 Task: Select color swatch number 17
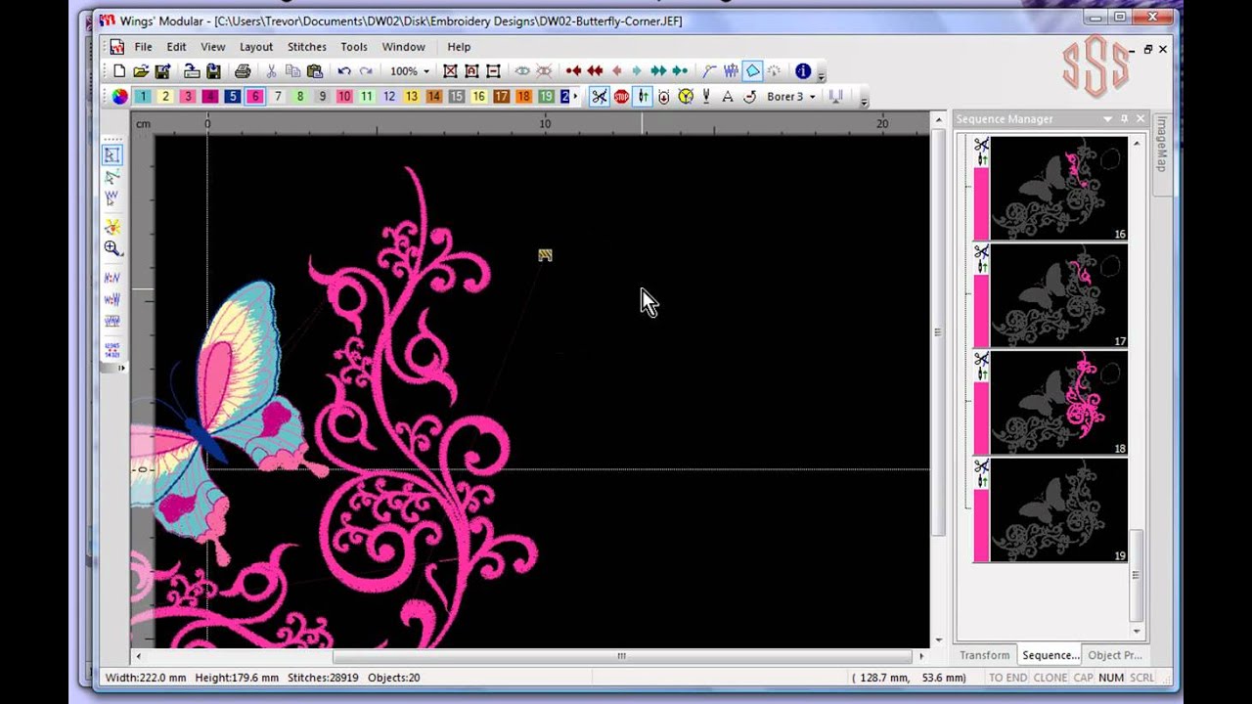(501, 97)
